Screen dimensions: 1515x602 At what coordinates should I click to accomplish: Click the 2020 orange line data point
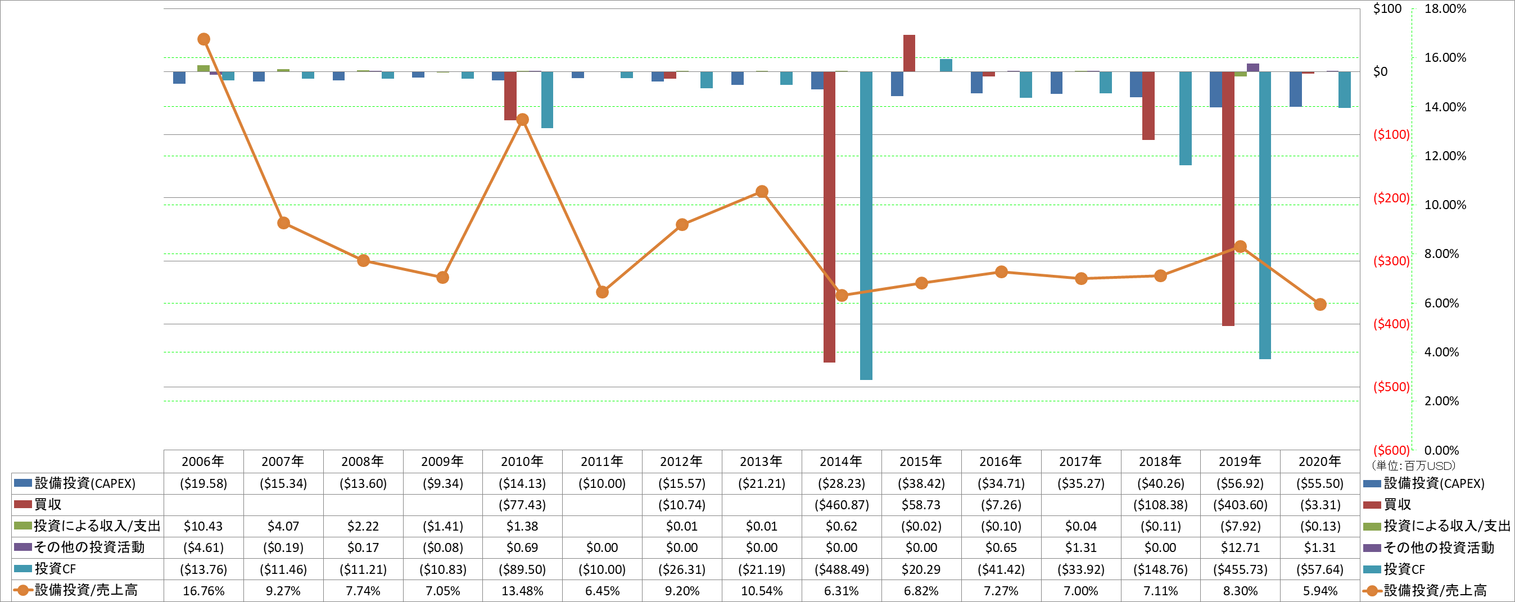click(x=1320, y=305)
